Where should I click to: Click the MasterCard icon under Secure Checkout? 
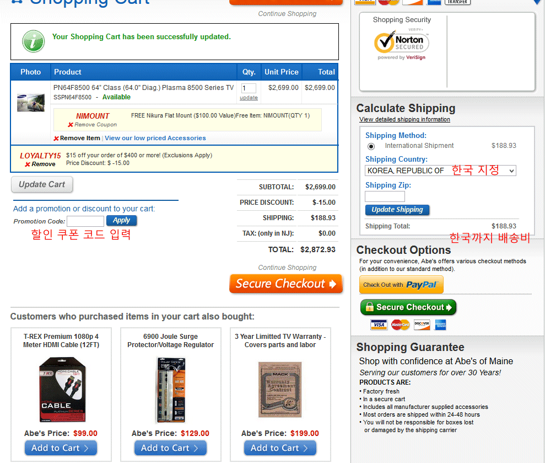point(400,325)
